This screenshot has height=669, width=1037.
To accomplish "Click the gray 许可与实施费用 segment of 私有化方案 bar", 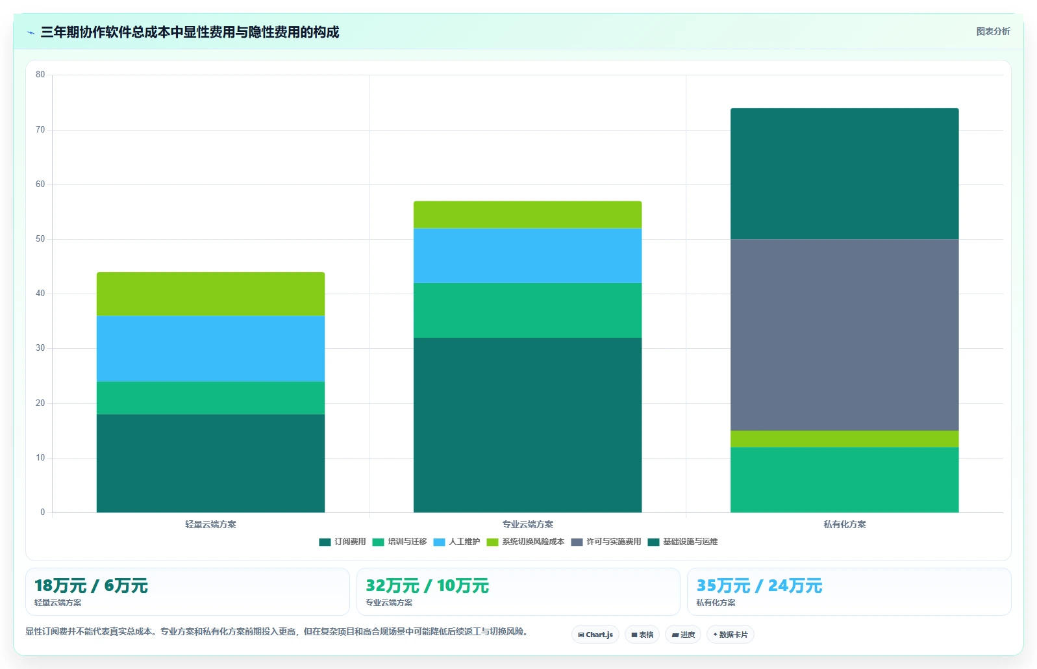I will (x=844, y=334).
